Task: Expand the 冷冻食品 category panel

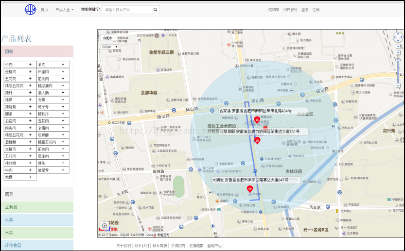Action: [37, 245]
